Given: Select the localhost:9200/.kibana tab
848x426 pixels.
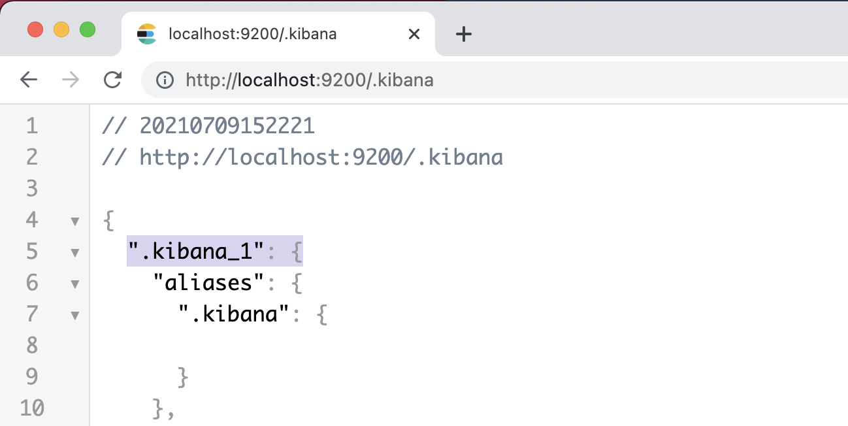Looking at the screenshot, I should (x=261, y=34).
